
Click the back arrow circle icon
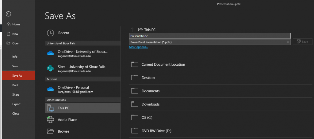point(8,14)
